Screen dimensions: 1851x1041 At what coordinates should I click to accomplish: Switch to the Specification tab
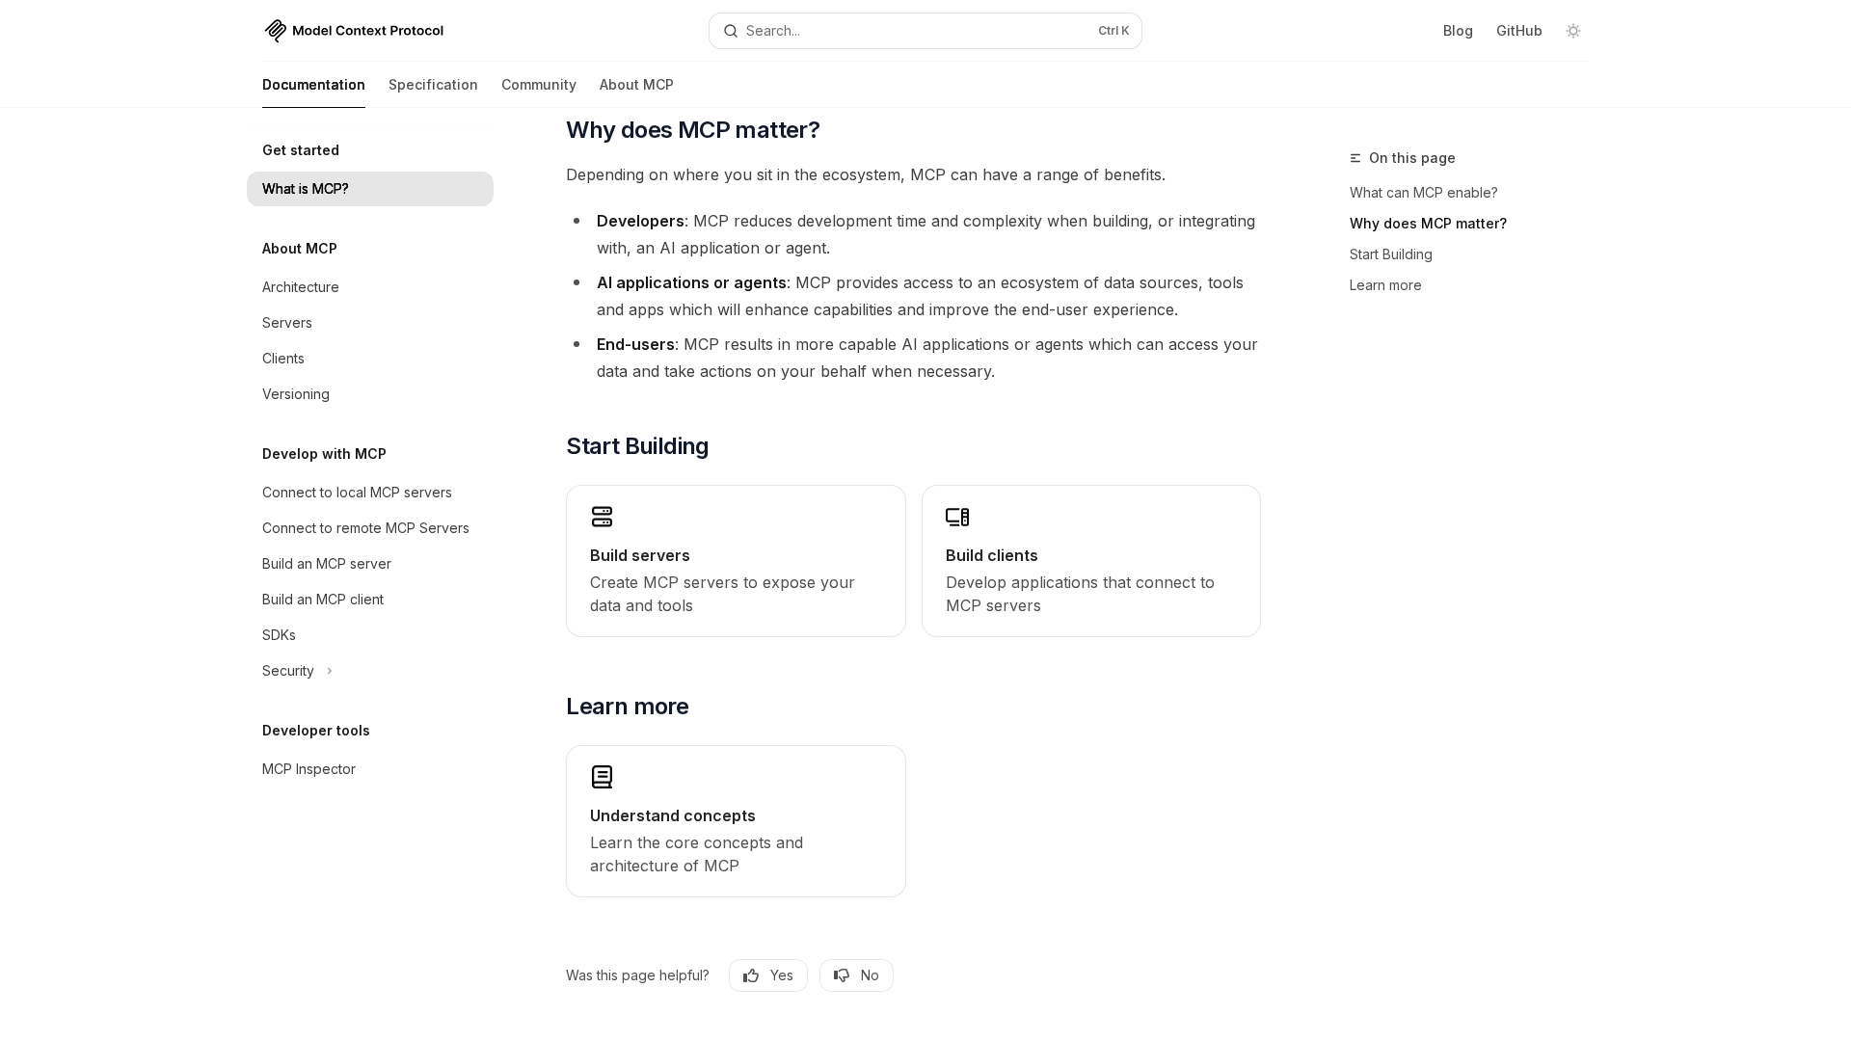[x=433, y=85]
